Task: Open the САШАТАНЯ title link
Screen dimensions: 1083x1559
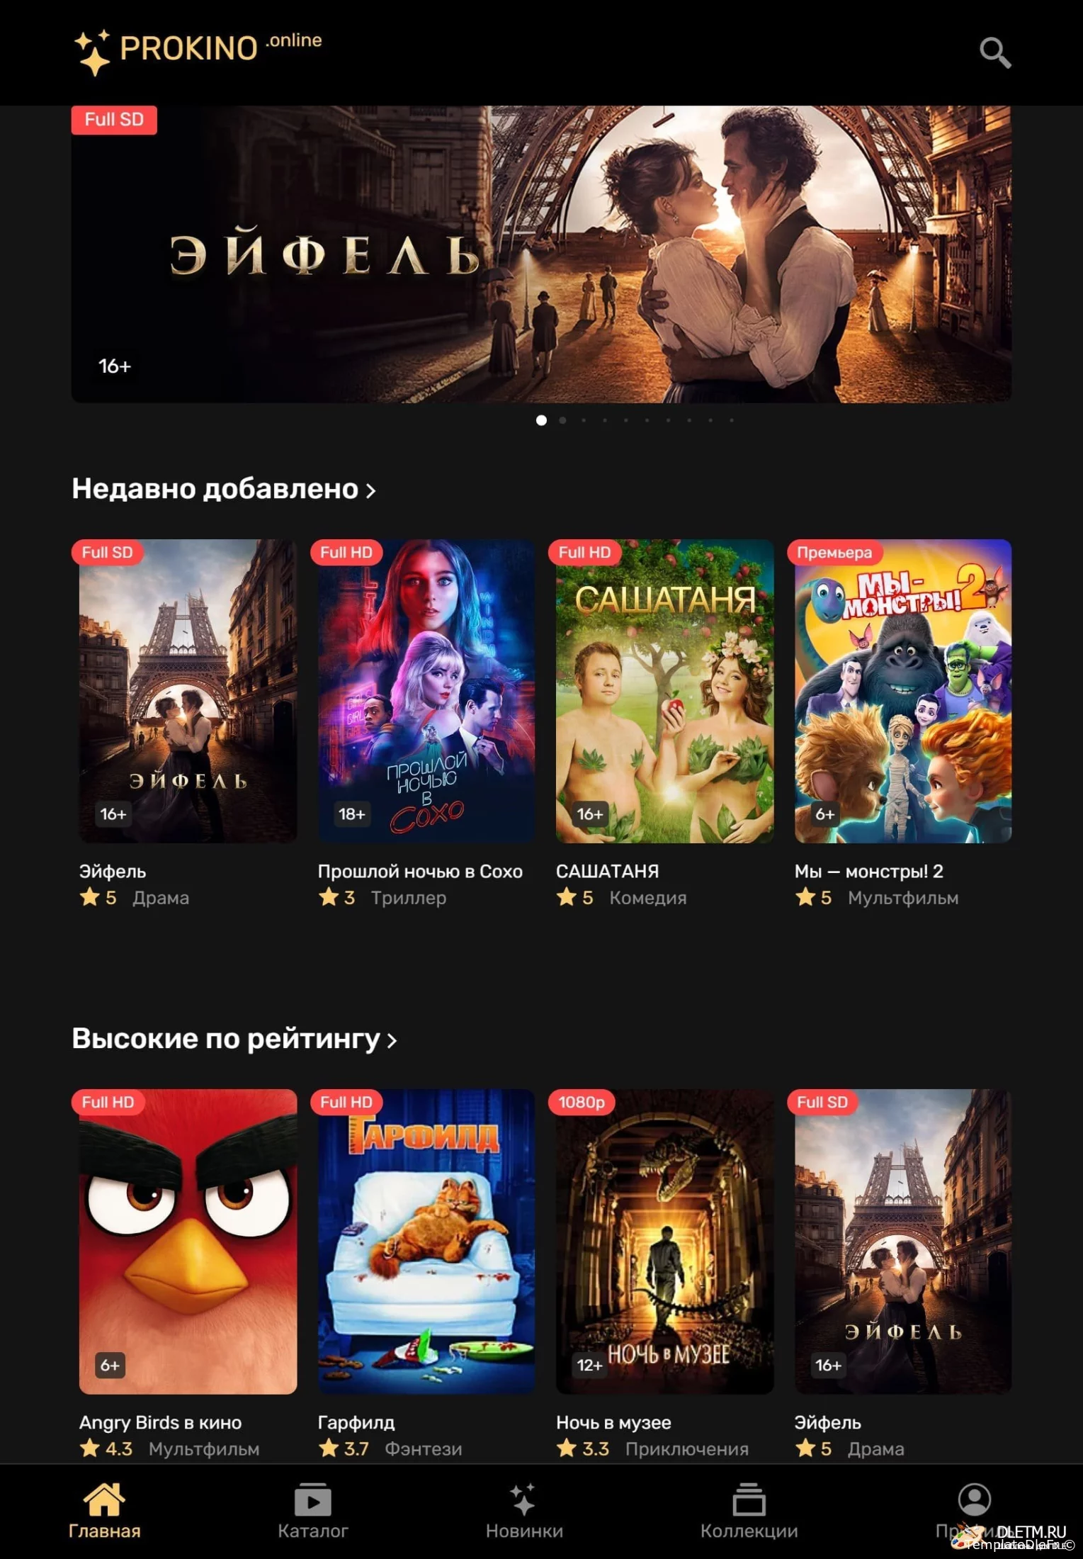Action: 607,871
